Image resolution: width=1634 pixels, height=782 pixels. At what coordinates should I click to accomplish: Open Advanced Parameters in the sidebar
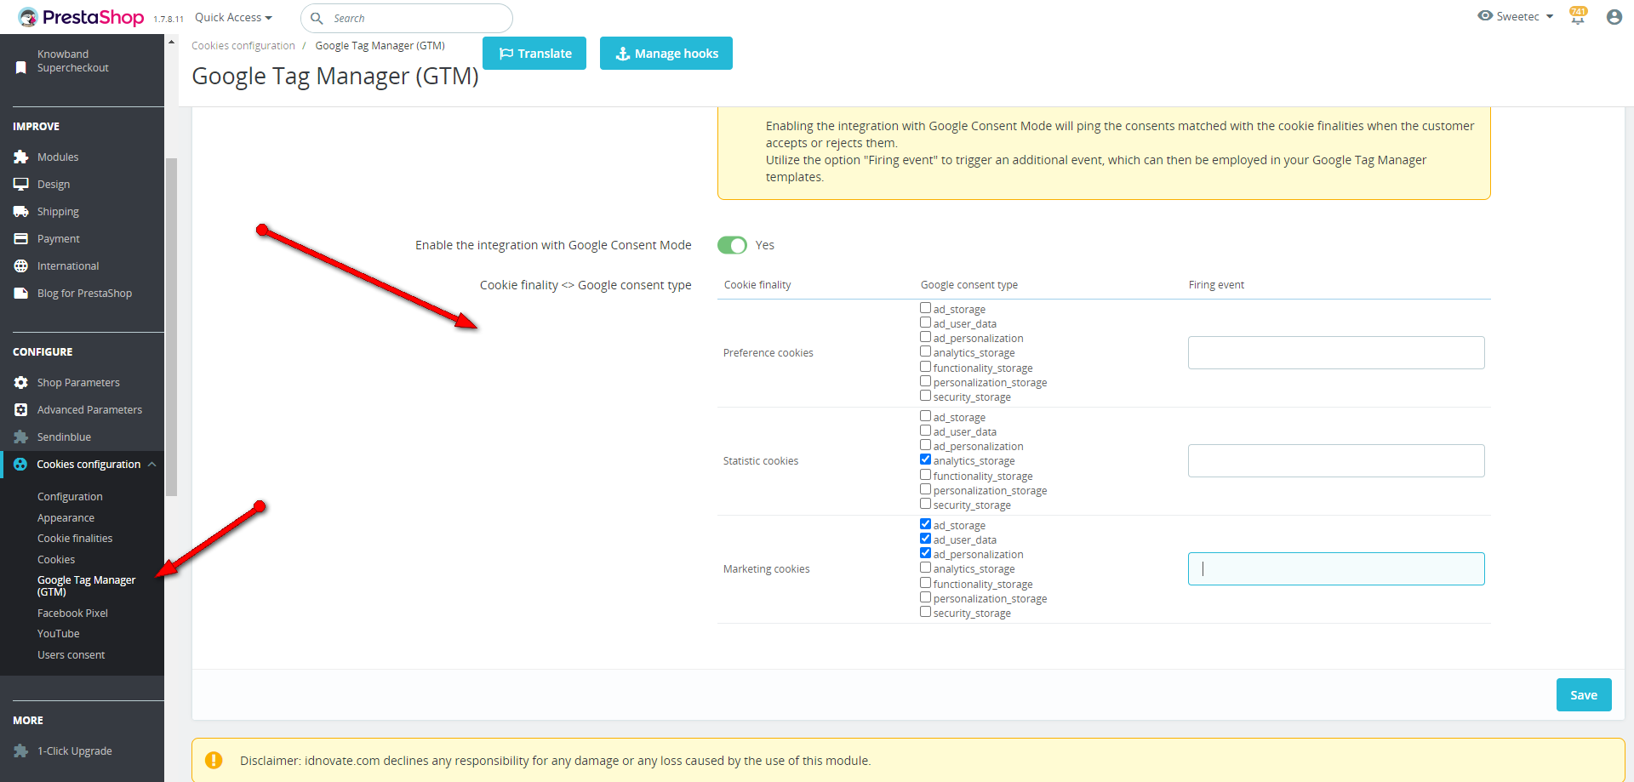point(89,409)
